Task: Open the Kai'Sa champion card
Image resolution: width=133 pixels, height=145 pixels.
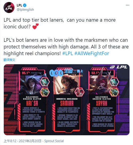Action: (32, 100)
